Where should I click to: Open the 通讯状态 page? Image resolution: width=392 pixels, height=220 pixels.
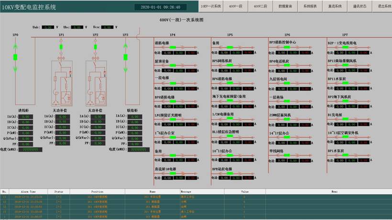[x=359, y=7]
